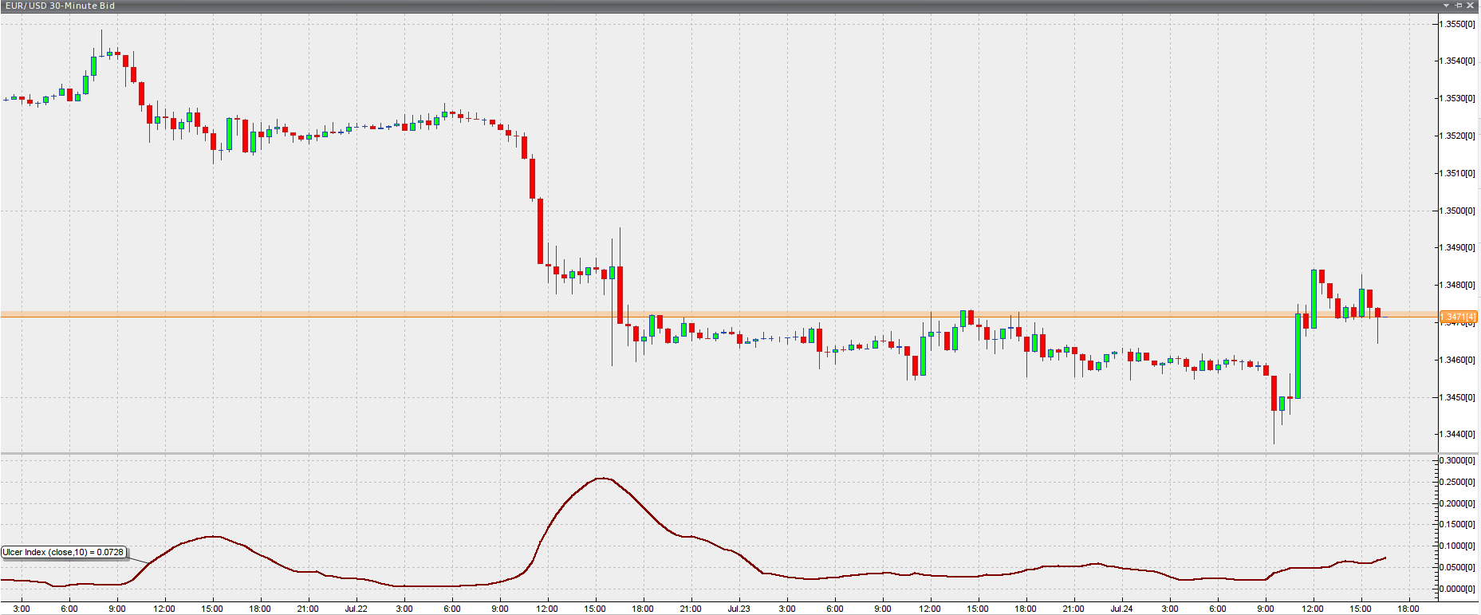Viewport: 1481px width, 615px height.
Task: Click the 1.3550 price axis label
Action: (x=1457, y=24)
